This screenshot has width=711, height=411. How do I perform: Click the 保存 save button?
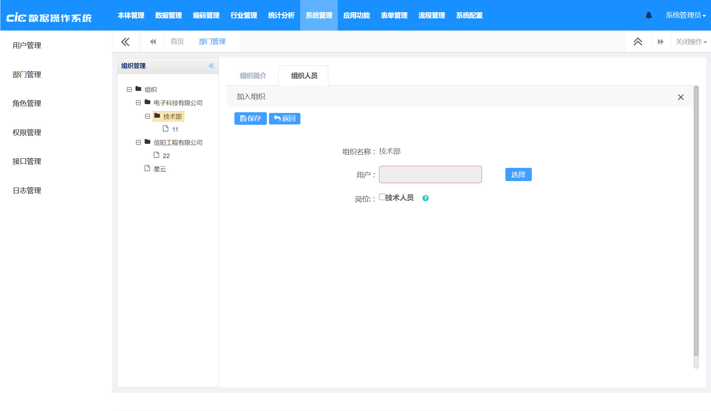pos(250,118)
